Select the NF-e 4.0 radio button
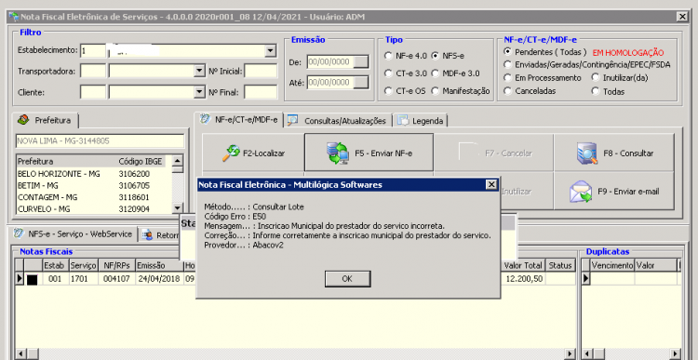Screen dimensions: 698x360 [x=388, y=56]
